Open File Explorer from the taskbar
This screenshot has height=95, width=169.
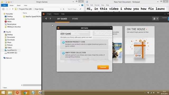coord(10,93)
